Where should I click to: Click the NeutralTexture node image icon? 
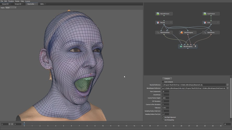click(x=158, y=14)
